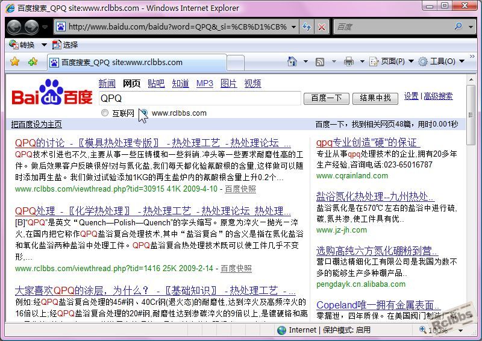482x341 pixels.
Task: Expand the toolbar overflow chevron
Action: coord(472,57)
